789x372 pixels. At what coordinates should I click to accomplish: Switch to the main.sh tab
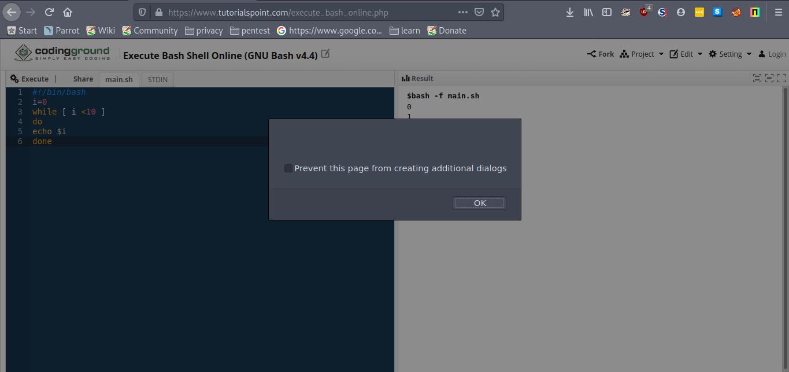coord(119,79)
